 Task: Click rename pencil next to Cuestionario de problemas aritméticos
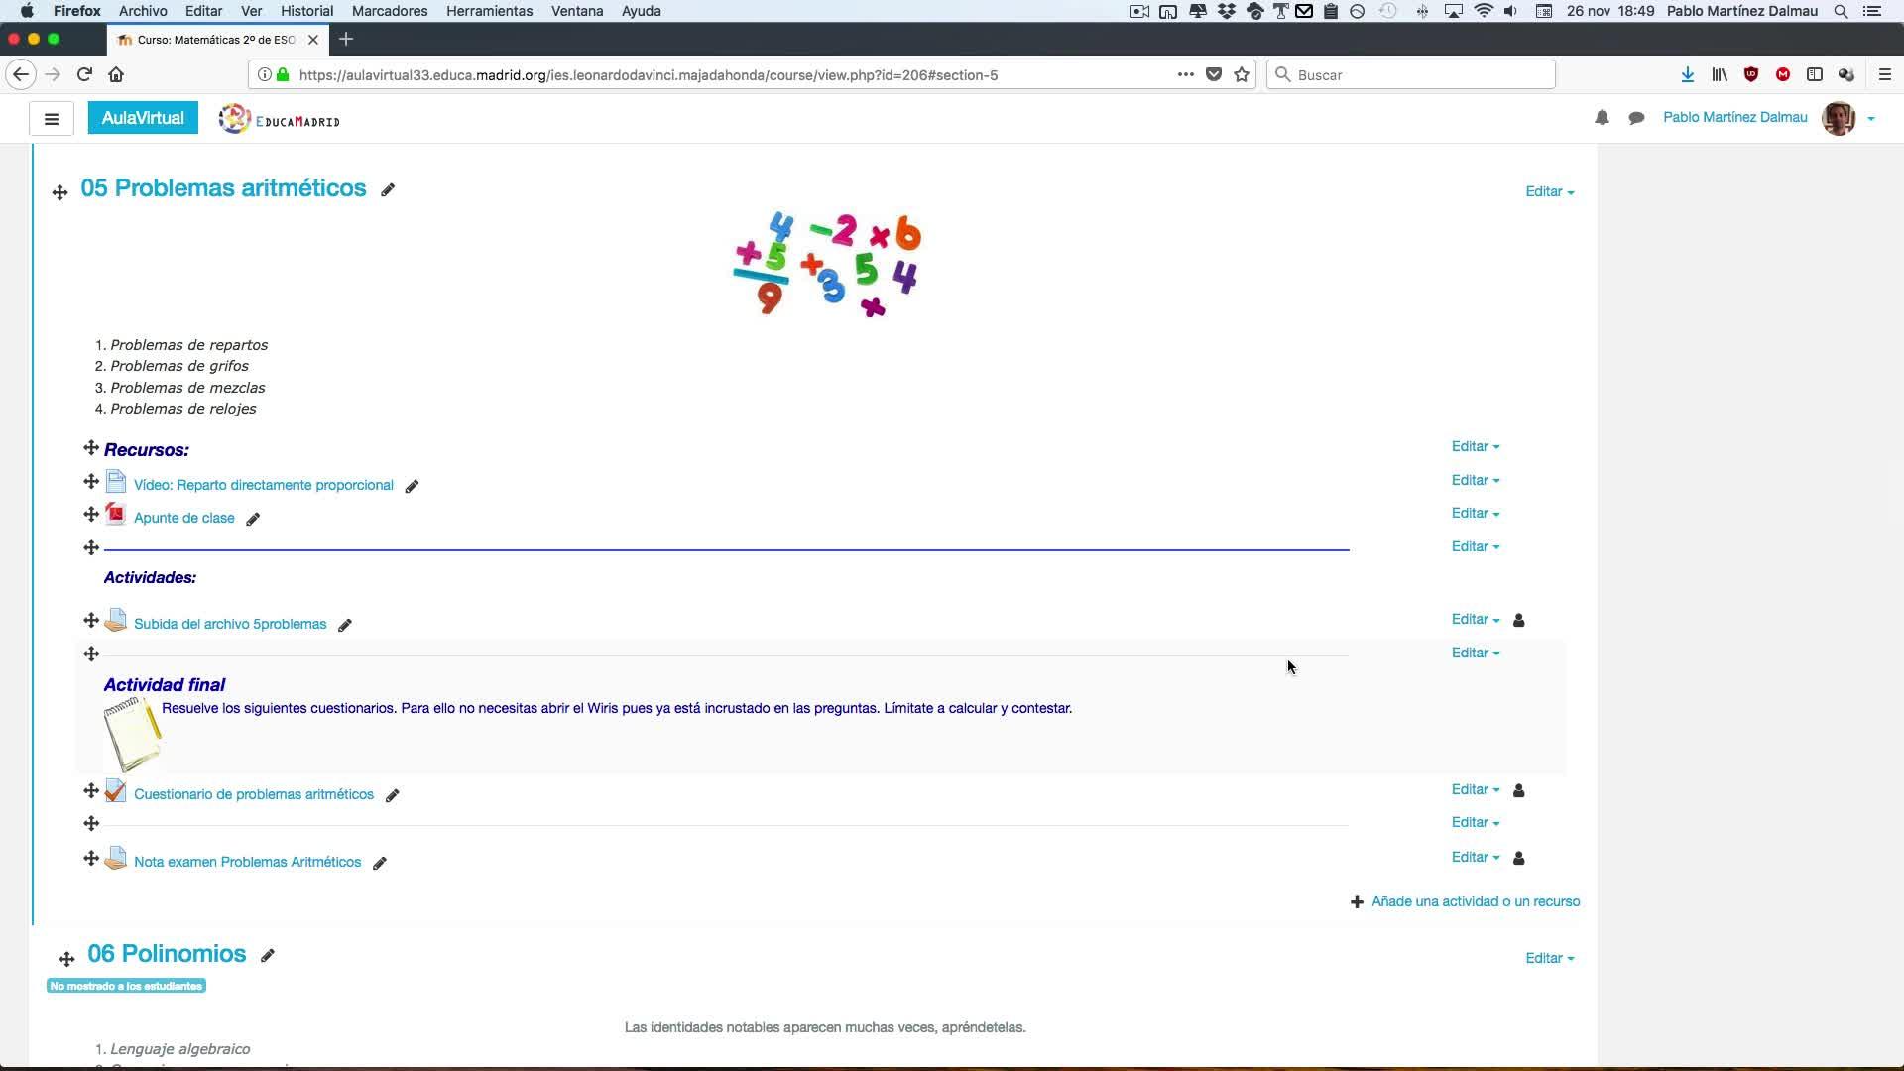(392, 795)
